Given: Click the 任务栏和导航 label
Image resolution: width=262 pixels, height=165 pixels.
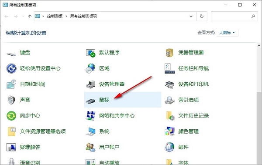Looking at the screenshot, I should click(193, 68).
